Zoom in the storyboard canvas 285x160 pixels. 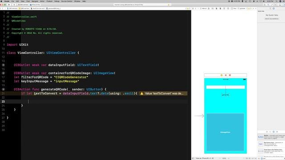pyautogui.click(x=228, y=158)
